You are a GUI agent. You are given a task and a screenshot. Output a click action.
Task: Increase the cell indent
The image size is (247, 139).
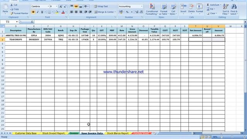(90, 12)
